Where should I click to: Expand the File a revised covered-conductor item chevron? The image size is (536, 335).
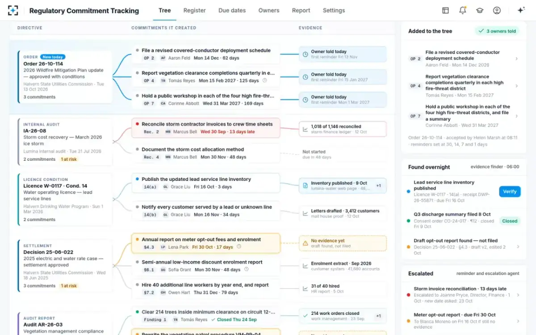[517, 59]
